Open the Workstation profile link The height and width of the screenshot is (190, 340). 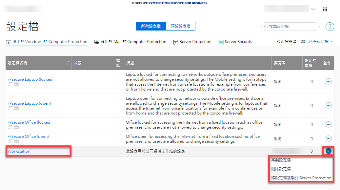point(19,151)
